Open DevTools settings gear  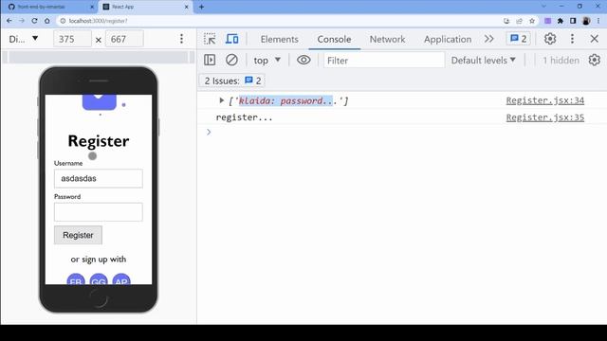tap(550, 39)
